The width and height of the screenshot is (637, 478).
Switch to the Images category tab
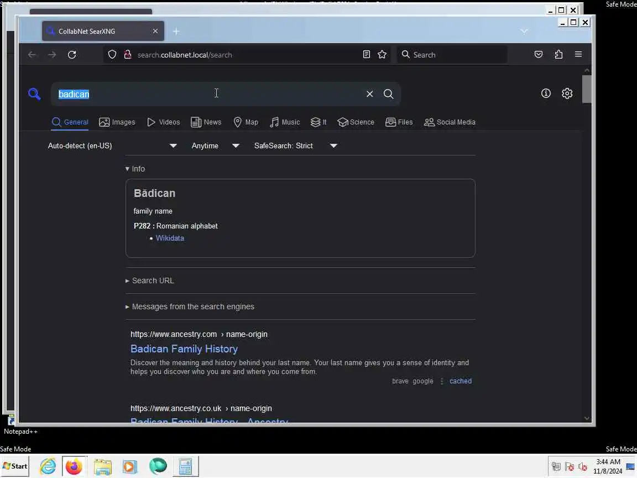point(117,122)
